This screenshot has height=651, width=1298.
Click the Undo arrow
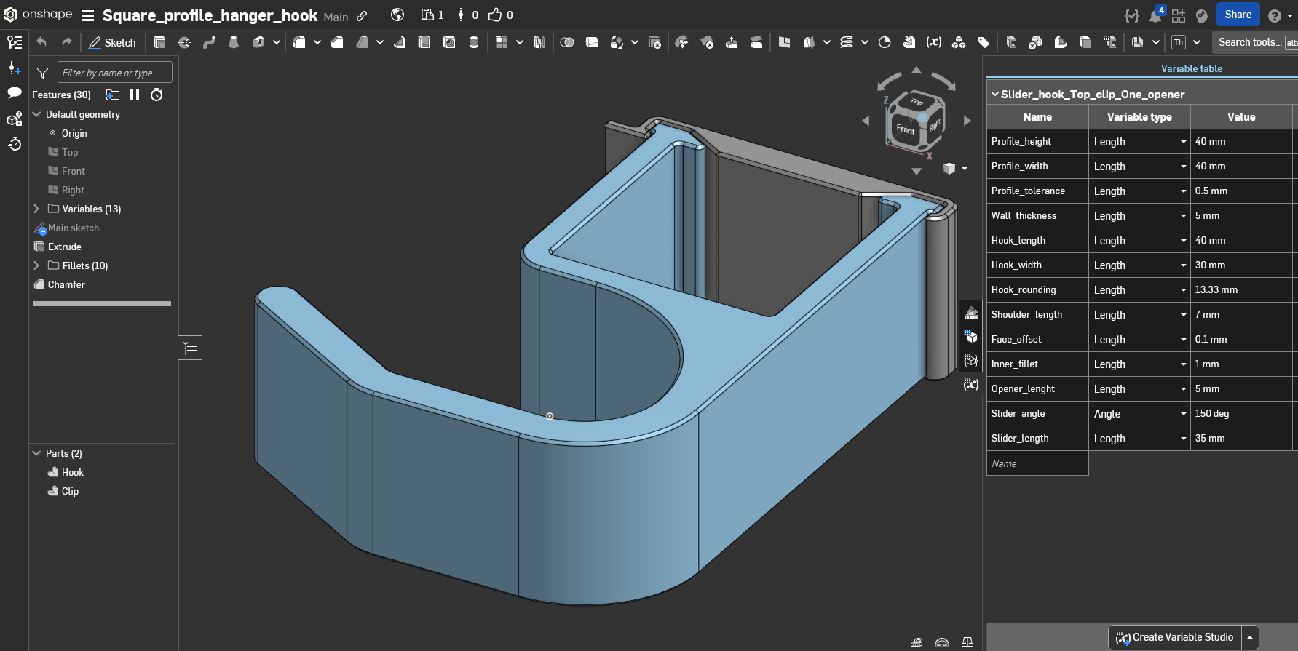click(x=41, y=42)
